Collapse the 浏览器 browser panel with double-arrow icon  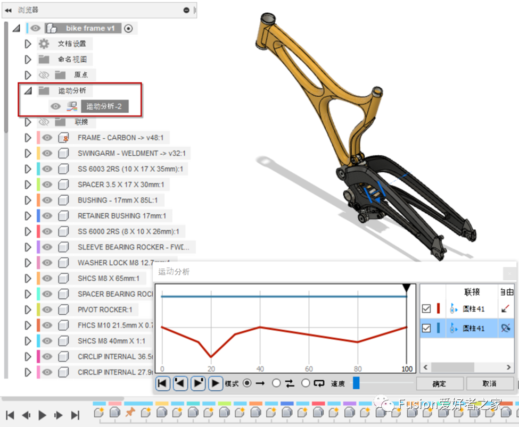[8, 10]
